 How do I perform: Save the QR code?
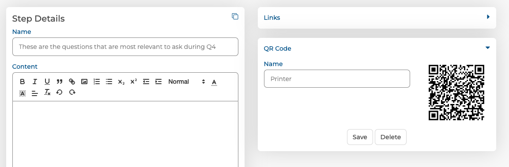click(x=360, y=137)
